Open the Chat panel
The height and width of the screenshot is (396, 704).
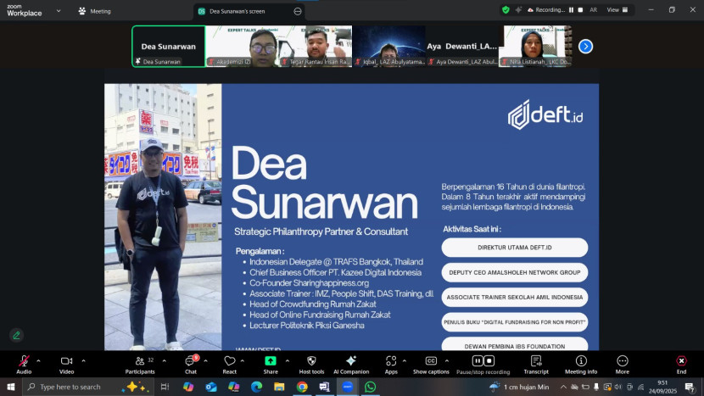(191, 362)
